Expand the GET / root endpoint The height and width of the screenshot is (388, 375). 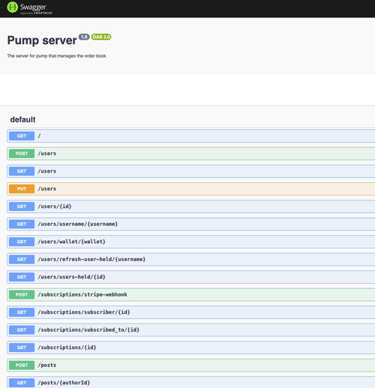pyautogui.click(x=191, y=136)
